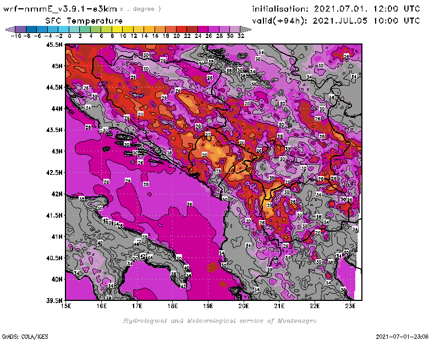Pick the blue legend swatch between -6 and -4

42,30
